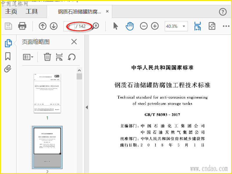Open the 主页 home tab

click(x=11, y=11)
